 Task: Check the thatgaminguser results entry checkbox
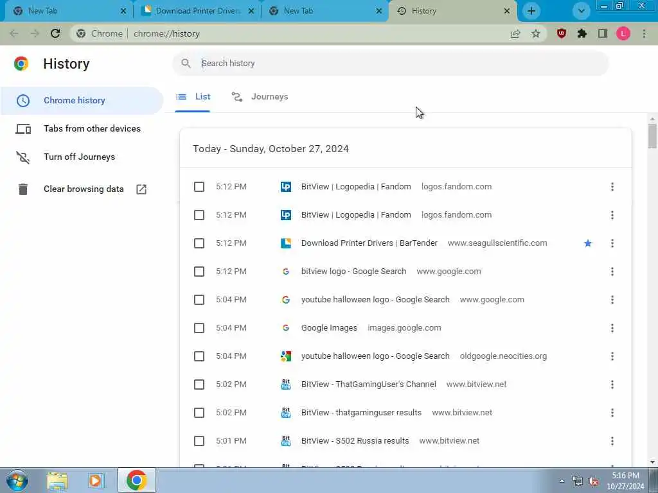click(x=199, y=413)
